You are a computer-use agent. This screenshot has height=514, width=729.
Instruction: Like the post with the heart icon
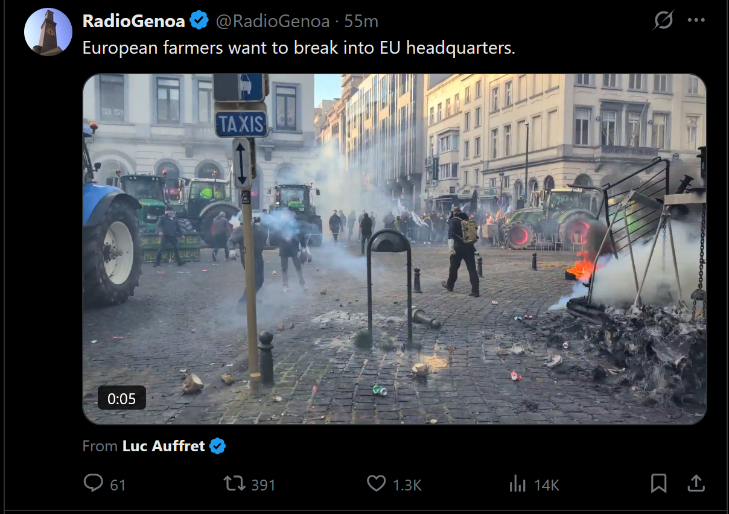coord(377,483)
